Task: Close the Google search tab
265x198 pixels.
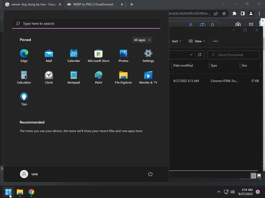Action: (x=60, y=4)
